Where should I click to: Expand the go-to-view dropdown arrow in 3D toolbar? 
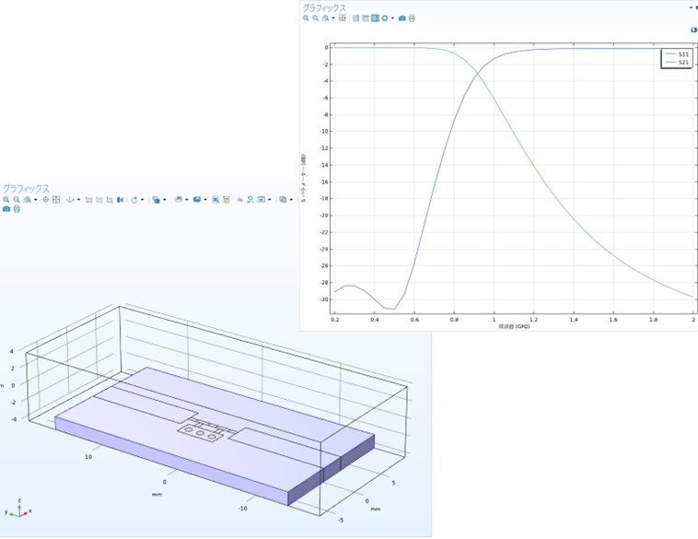coord(79,200)
